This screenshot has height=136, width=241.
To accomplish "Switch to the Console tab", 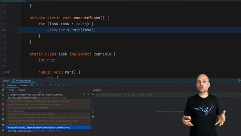I will click(24, 85).
